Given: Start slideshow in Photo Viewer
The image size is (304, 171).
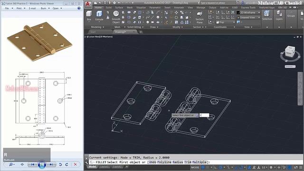Looking at the screenshot, I should pyautogui.click(x=42, y=164).
